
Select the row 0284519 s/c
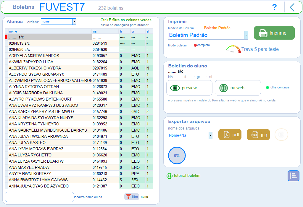[50, 43]
